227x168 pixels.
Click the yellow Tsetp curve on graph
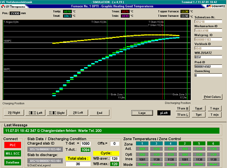pyautogui.click(x=116, y=37)
